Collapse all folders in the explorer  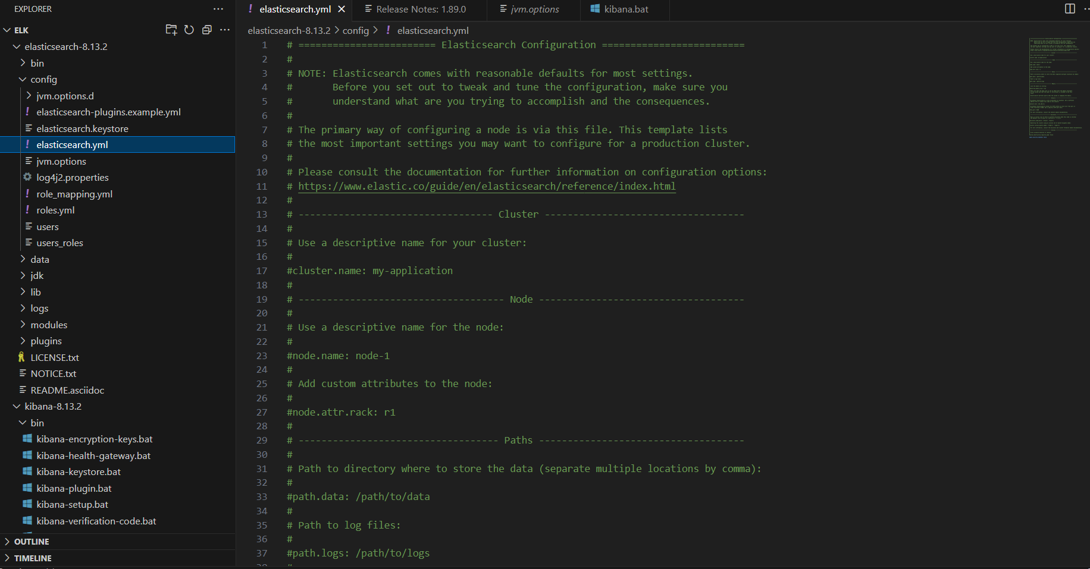[207, 30]
